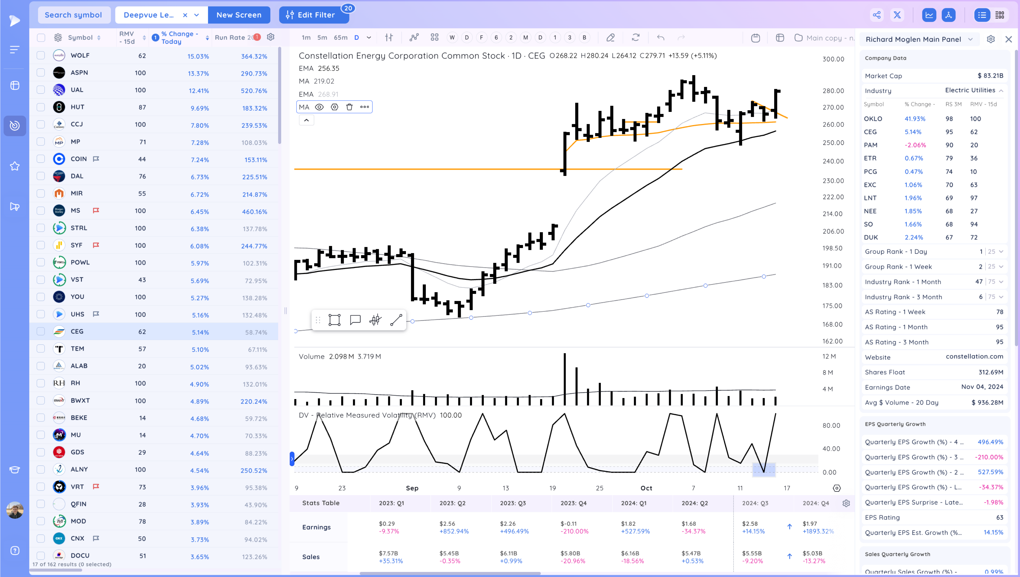
Task: Delete the MA indicator with trash icon
Action: pyautogui.click(x=349, y=107)
